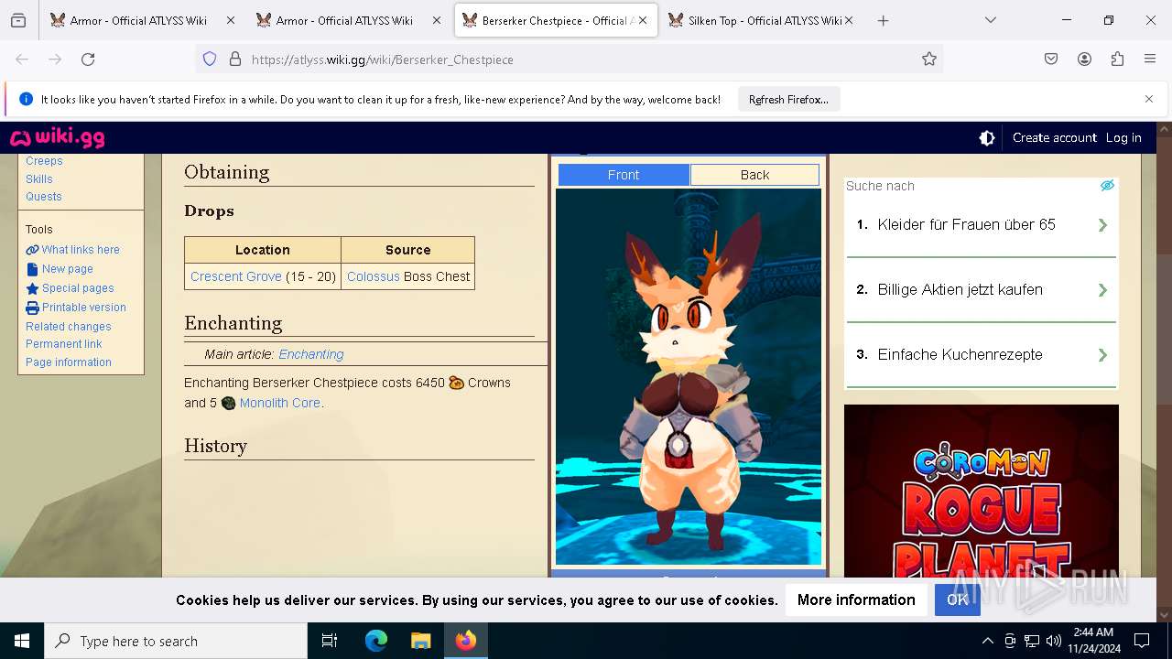Toggle the wiki dark/light theme

pos(987,138)
